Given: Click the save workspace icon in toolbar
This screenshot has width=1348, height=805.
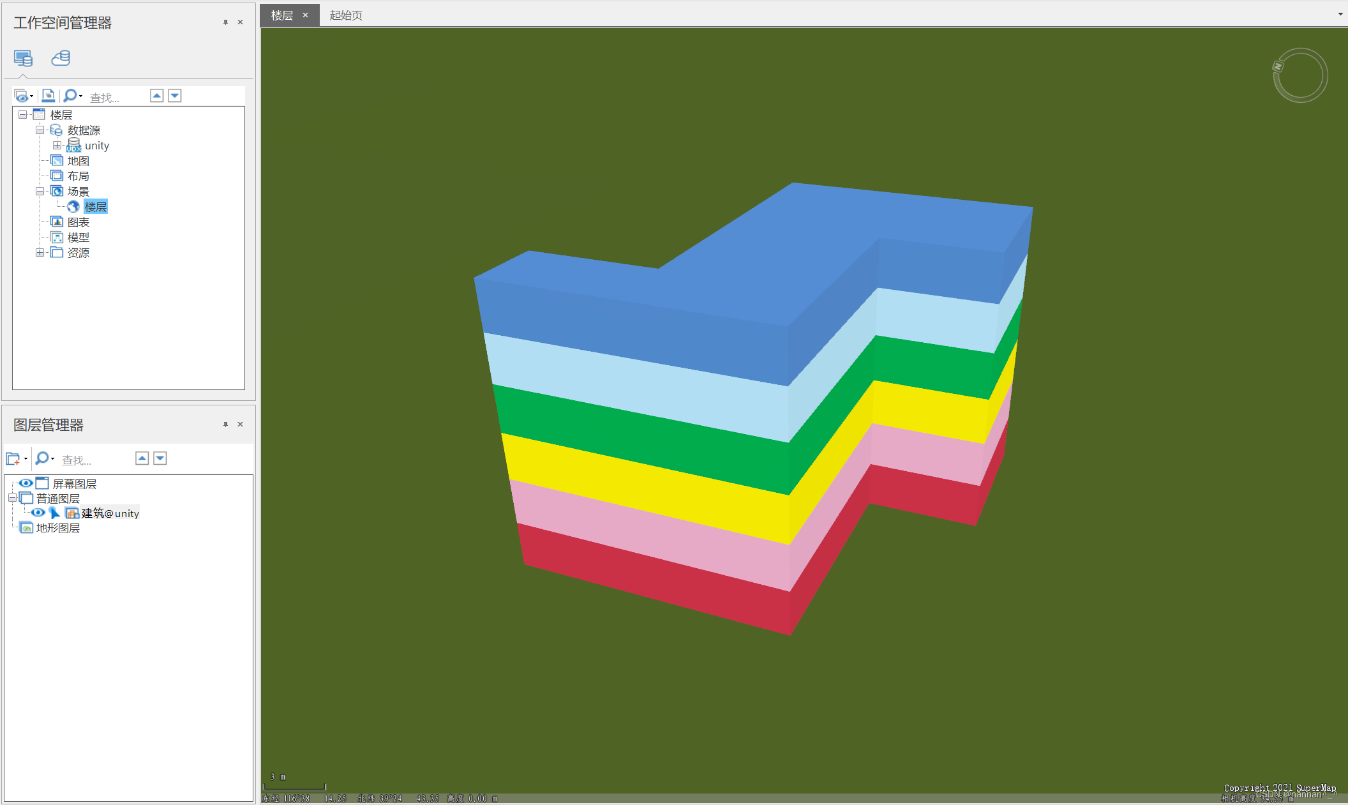Looking at the screenshot, I should (48, 96).
